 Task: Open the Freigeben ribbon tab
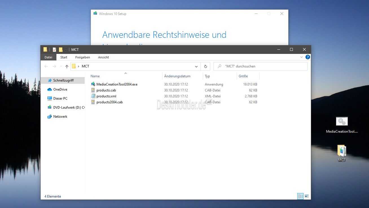[83, 57]
